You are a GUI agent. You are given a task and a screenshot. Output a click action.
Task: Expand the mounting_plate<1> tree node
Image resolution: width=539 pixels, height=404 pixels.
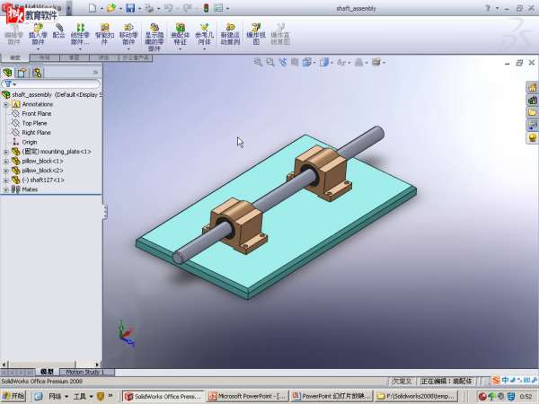tap(5, 152)
